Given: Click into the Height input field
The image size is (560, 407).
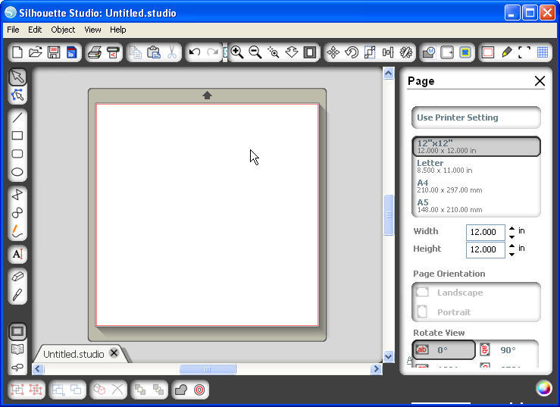Looking at the screenshot, I should (485, 249).
